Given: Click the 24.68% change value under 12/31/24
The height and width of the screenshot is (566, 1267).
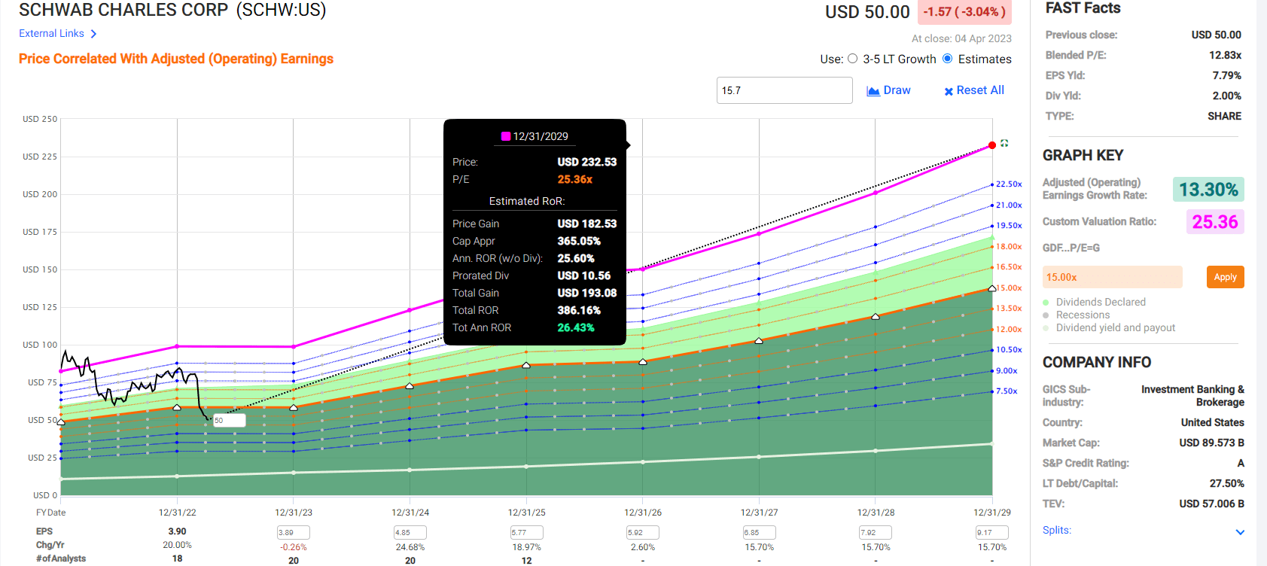Looking at the screenshot, I should 410,547.
